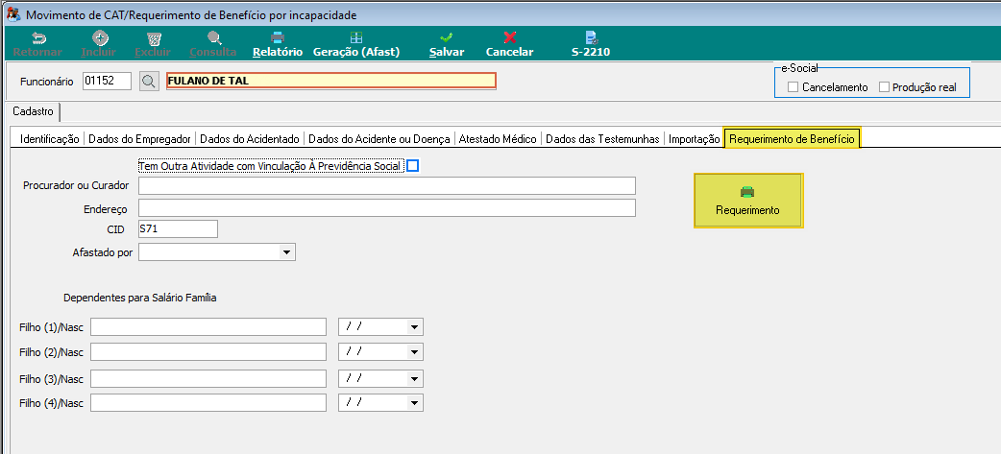Expand the Afastado por dropdown
1001x454 pixels.
(x=285, y=253)
